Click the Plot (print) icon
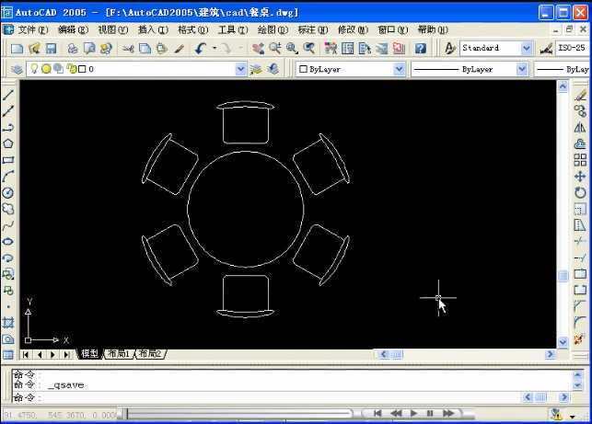Image resolution: width=592 pixels, height=424 pixels. [73, 48]
